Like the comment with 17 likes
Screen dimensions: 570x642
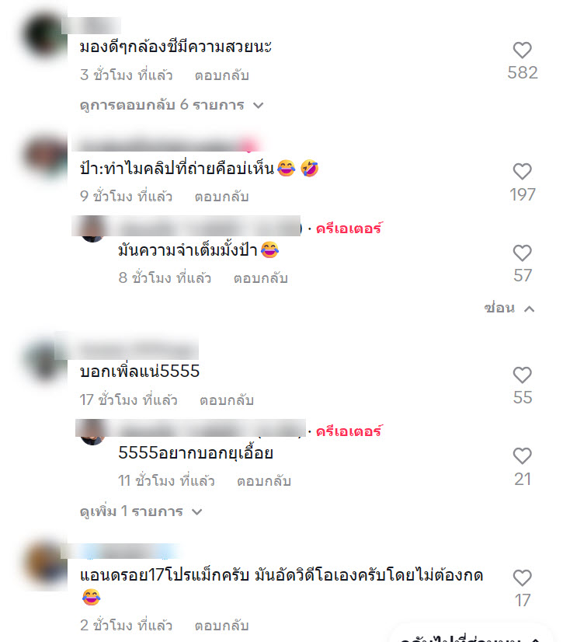[x=522, y=578]
